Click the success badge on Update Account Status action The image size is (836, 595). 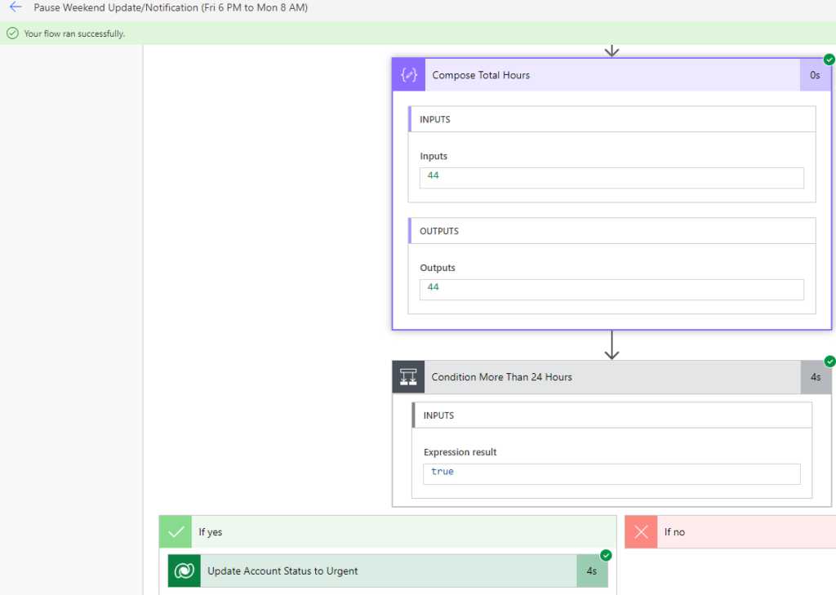(606, 554)
